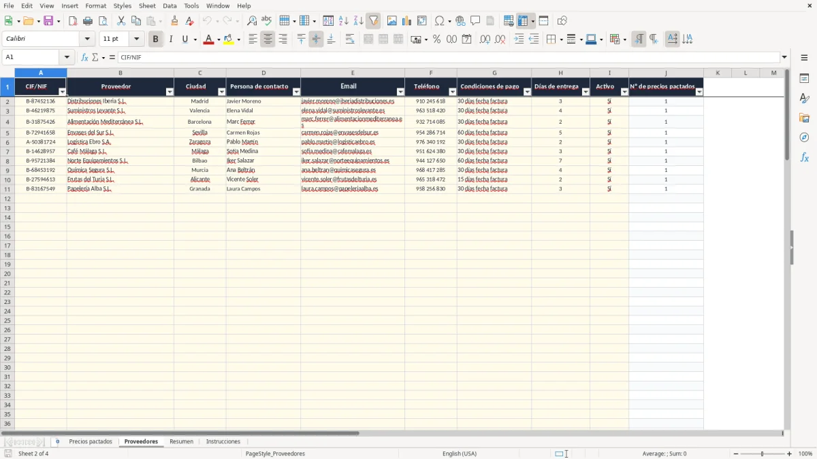Open Ciudad column filter dropdown

[221, 92]
